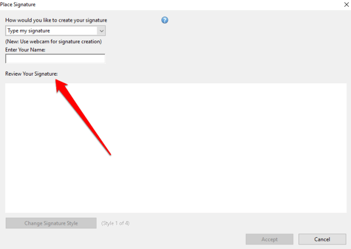Screen dimensions: 351x249
Task: Click the blank signature preview area
Action: click(x=176, y=148)
